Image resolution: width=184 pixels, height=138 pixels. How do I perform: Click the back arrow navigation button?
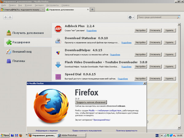pyautogui.click(x=6, y=17)
